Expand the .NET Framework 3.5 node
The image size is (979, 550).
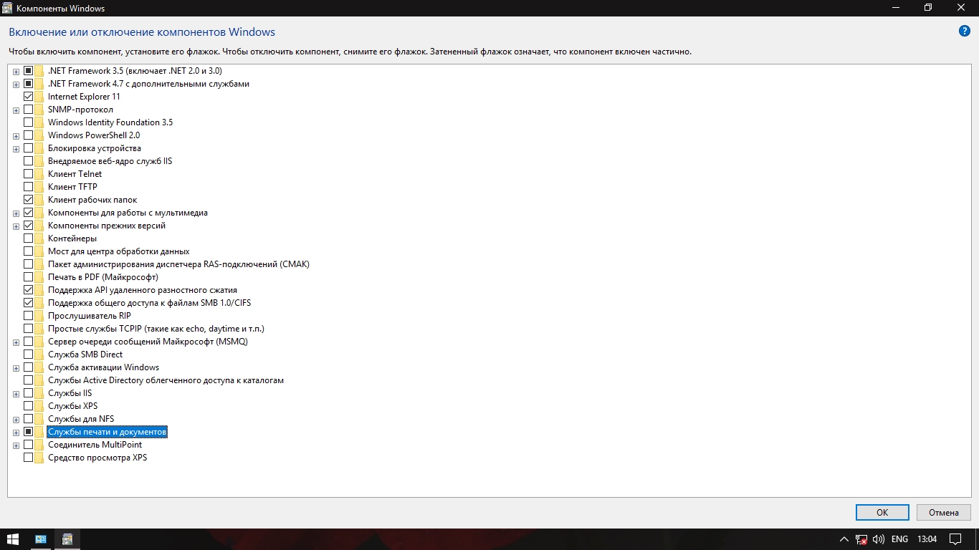(16, 72)
